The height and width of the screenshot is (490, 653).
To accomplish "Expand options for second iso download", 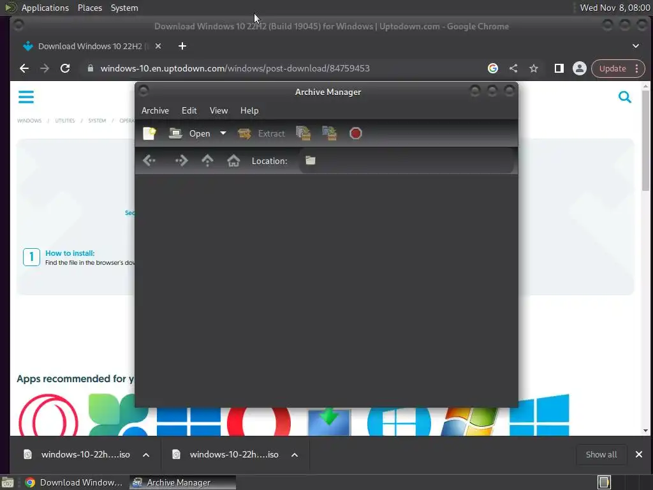I will click(x=295, y=454).
